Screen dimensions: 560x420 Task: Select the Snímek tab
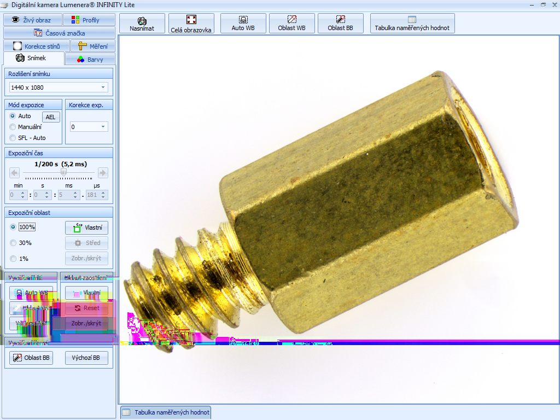pos(33,58)
